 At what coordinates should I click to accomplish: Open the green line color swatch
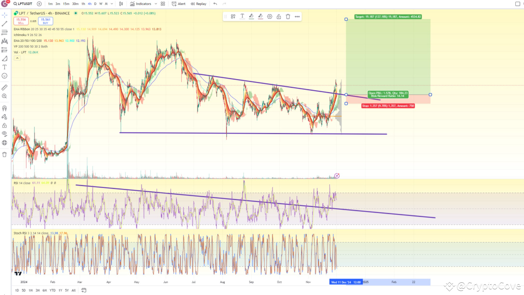pos(251,16)
